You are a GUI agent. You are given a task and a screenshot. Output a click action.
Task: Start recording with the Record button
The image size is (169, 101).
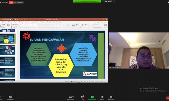pos(102,97)
